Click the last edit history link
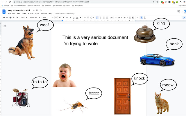Image resolution: width=186 pixels, height=116 pixels. tap(65, 13)
